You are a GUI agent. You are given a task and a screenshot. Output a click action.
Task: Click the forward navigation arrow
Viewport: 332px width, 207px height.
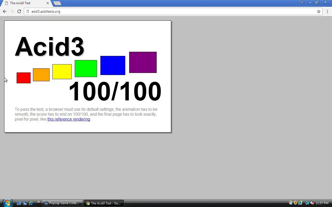click(12, 11)
